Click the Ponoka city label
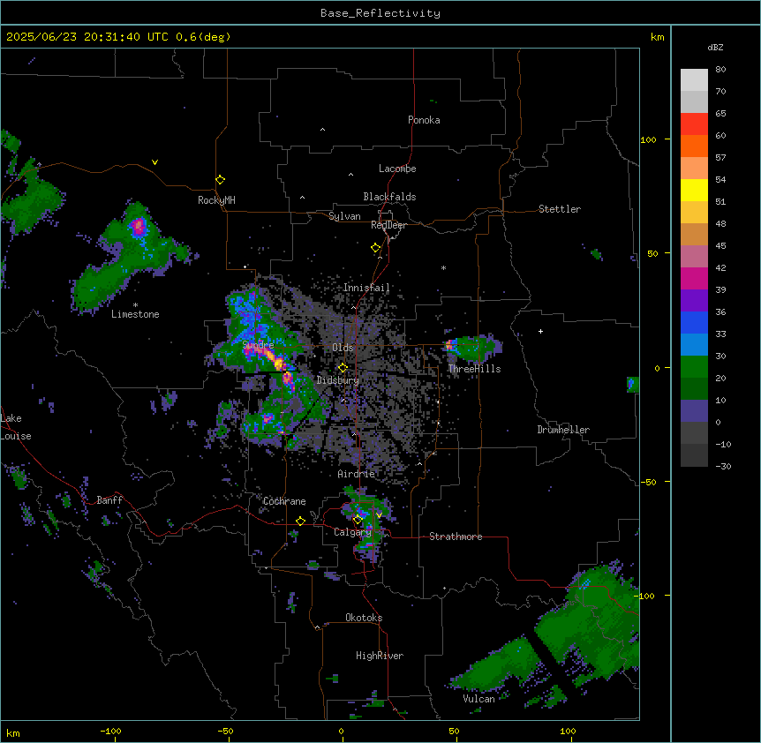 424,120
